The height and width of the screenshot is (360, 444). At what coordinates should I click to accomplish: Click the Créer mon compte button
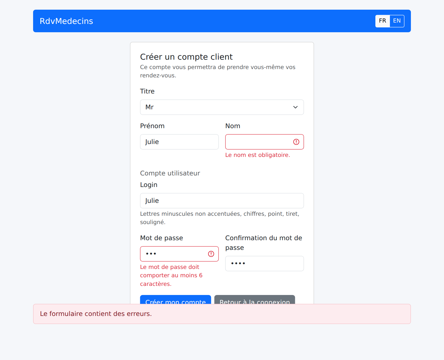175,300
